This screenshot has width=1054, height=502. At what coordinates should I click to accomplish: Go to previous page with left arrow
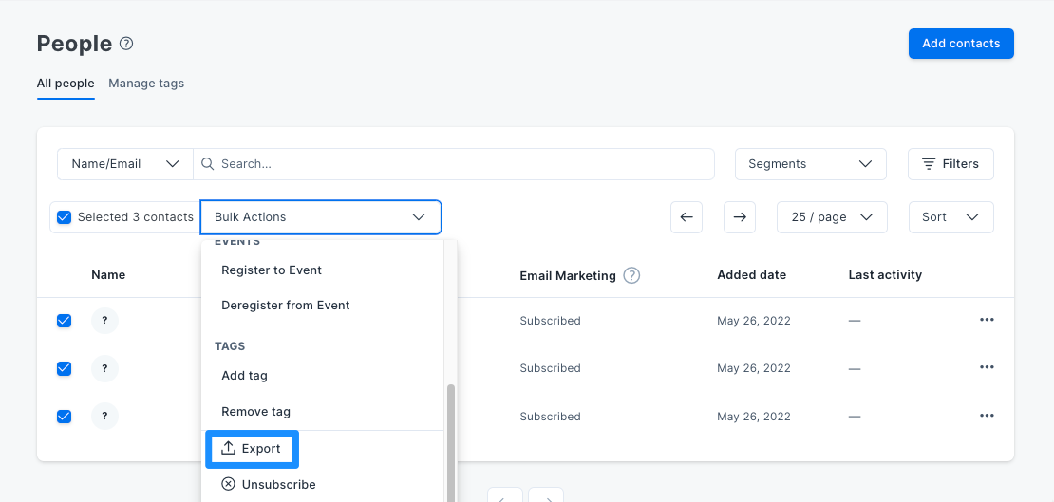687,217
